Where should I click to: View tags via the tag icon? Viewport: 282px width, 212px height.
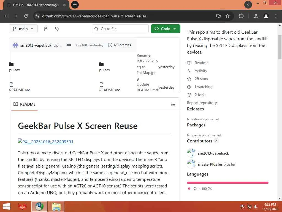57,29
